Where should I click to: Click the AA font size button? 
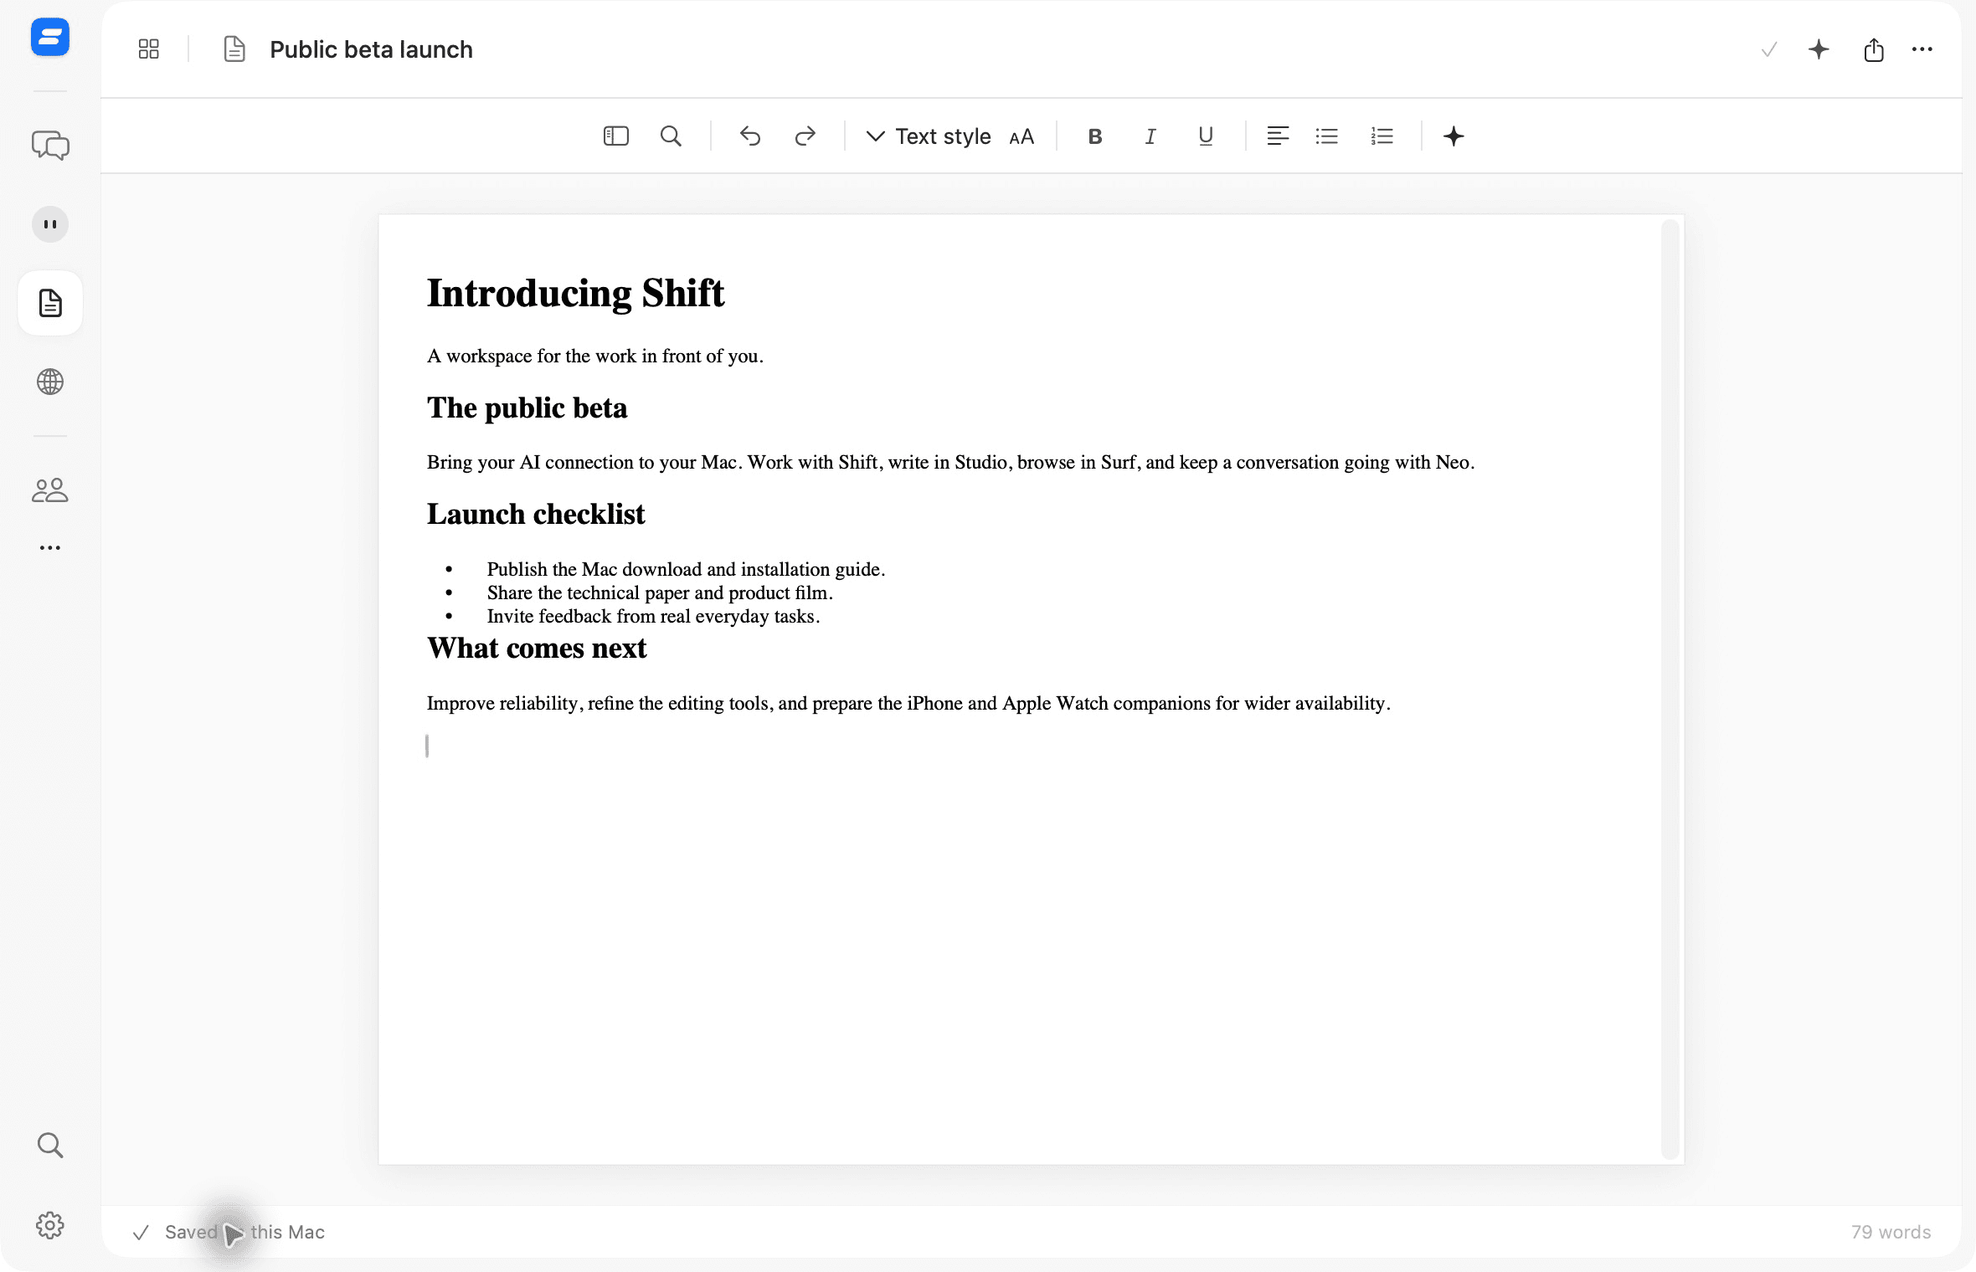click(x=1021, y=136)
